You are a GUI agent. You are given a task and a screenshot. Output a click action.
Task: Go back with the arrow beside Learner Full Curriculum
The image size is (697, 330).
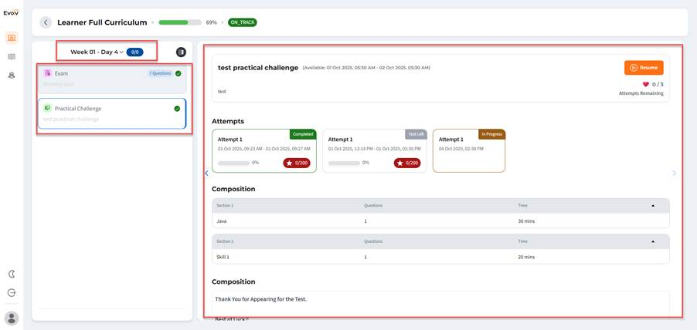(46, 22)
